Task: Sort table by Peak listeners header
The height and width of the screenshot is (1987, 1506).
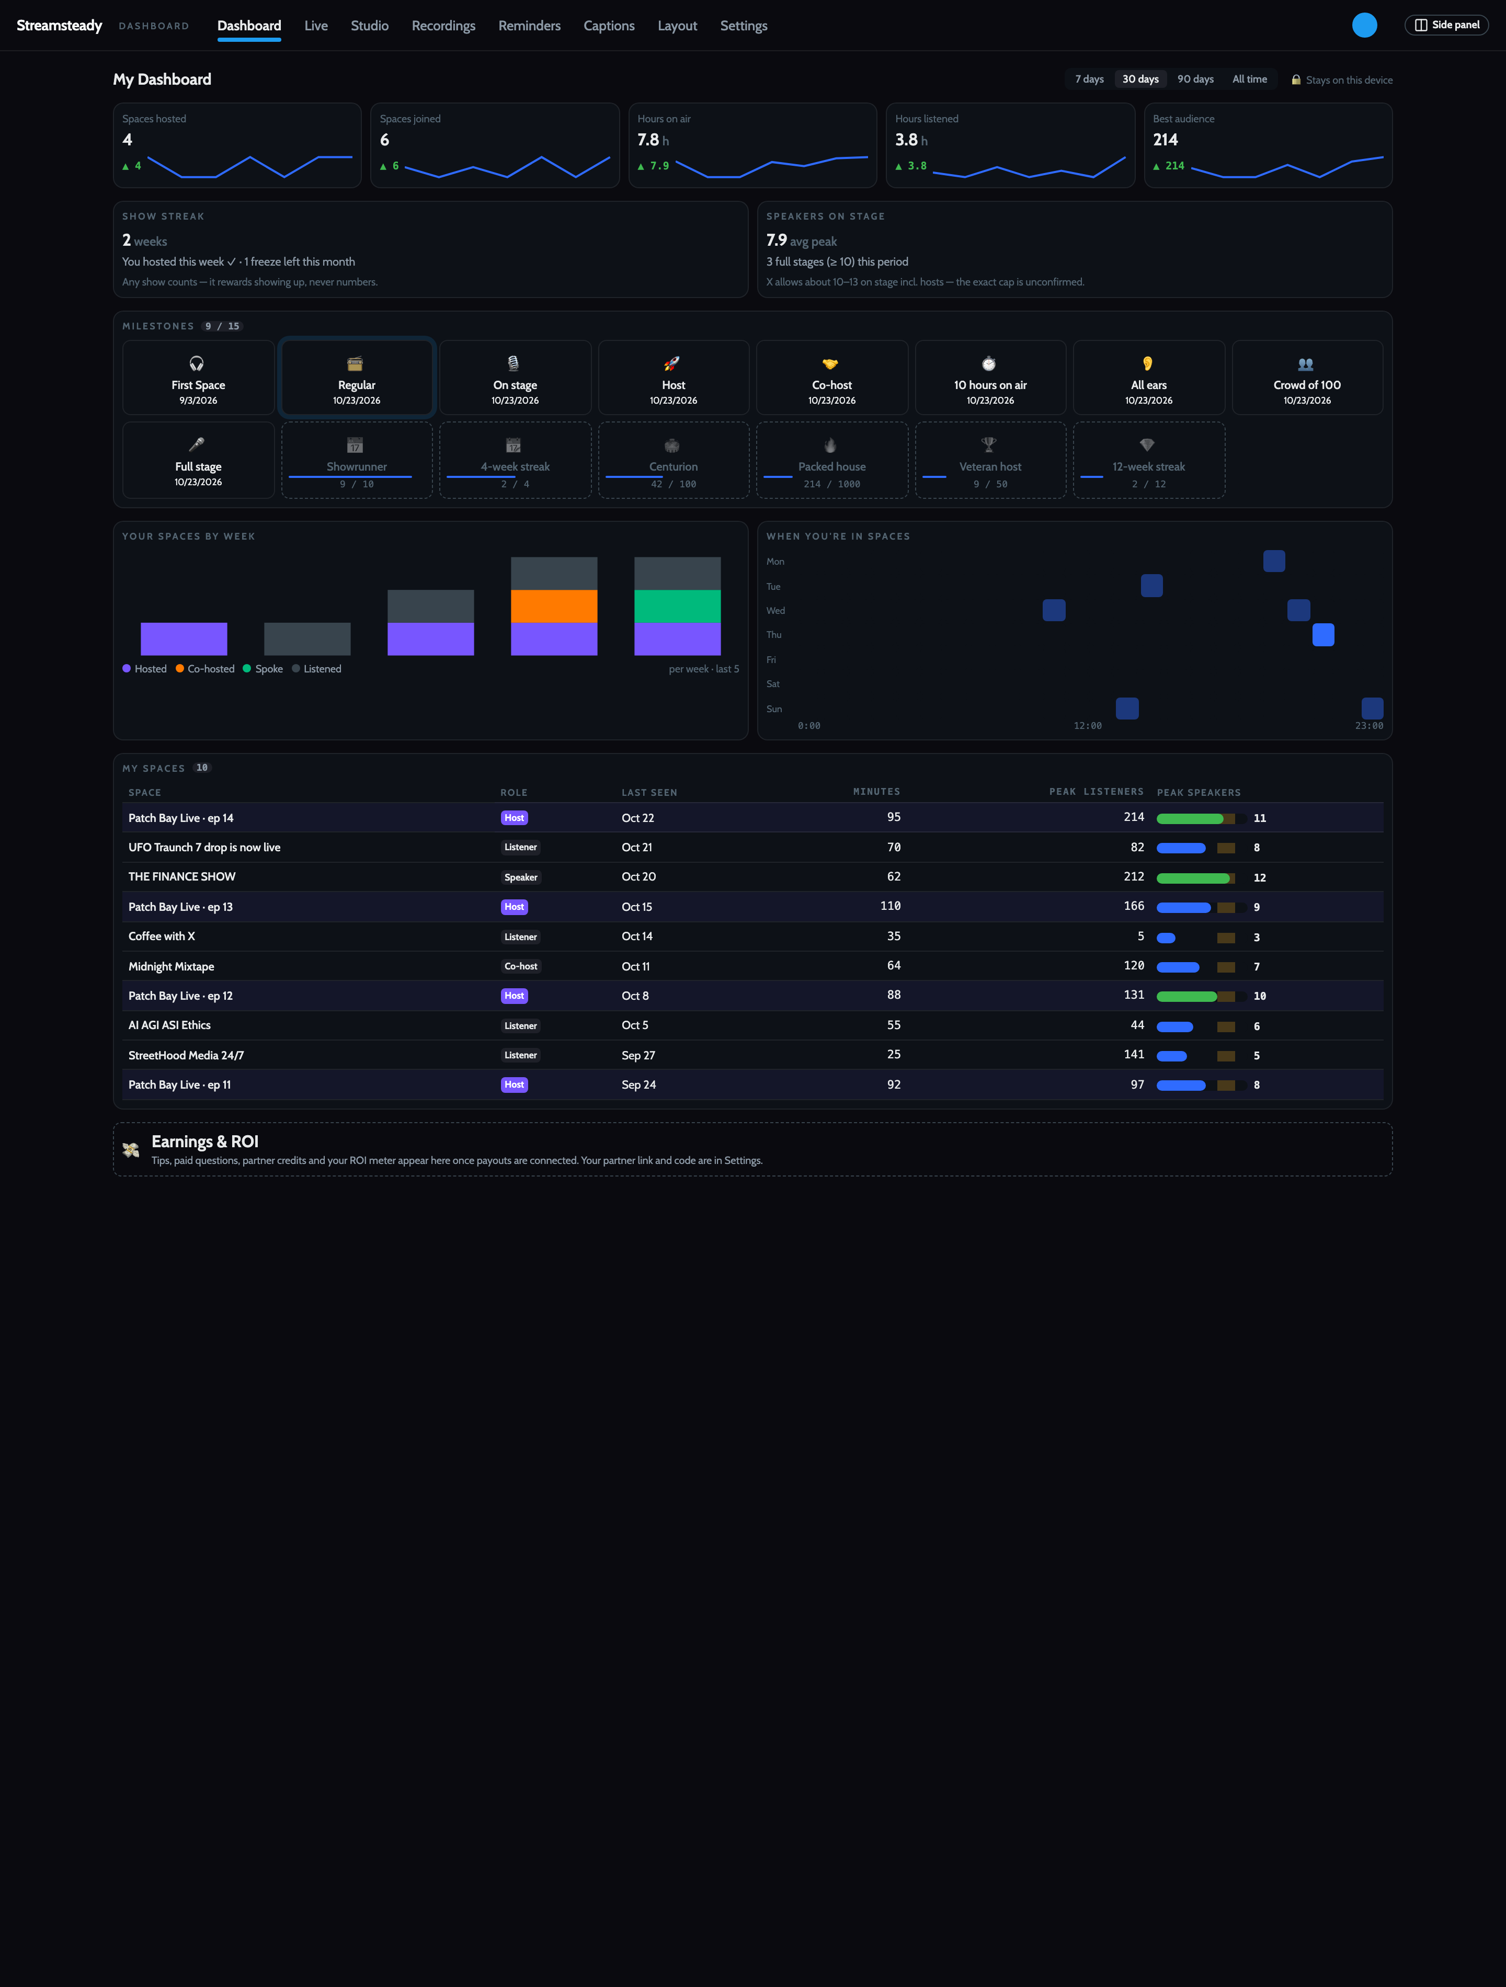Action: [x=1096, y=791]
